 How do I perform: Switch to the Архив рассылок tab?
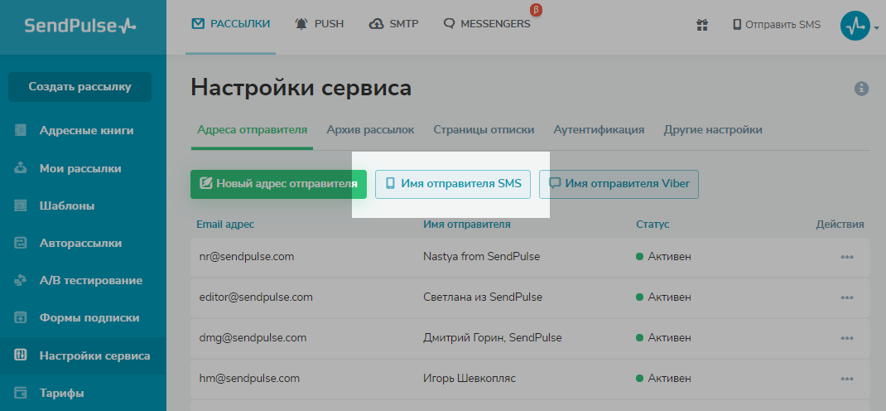pyautogui.click(x=370, y=130)
